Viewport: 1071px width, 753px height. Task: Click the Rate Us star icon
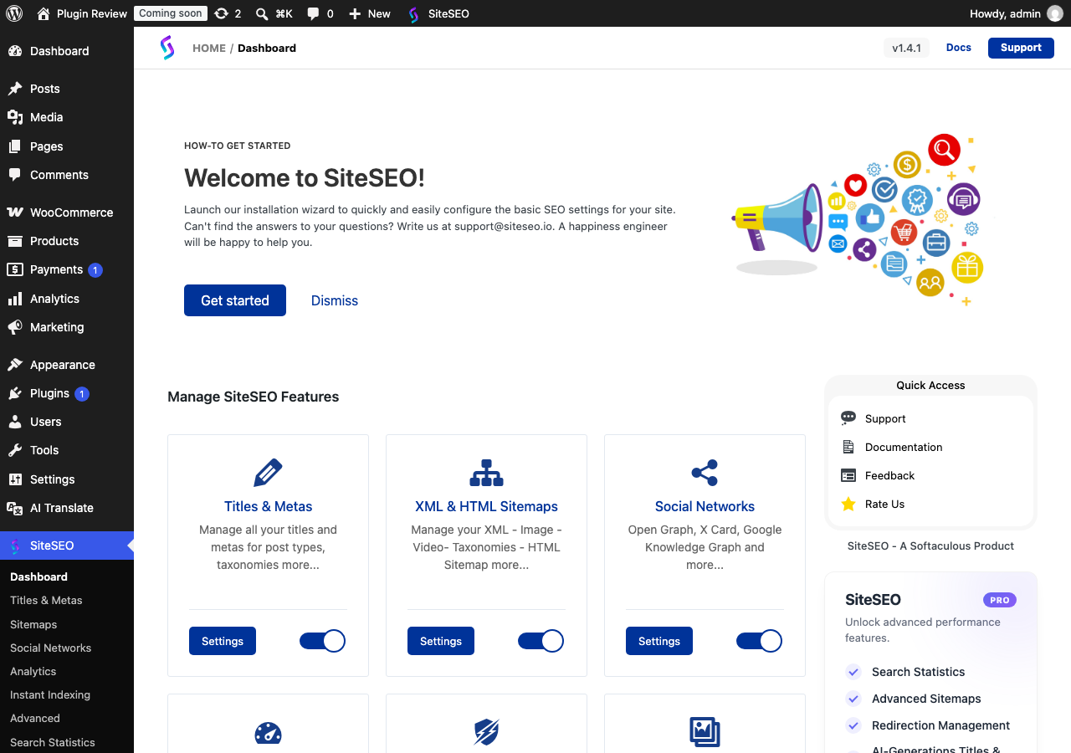(x=848, y=504)
